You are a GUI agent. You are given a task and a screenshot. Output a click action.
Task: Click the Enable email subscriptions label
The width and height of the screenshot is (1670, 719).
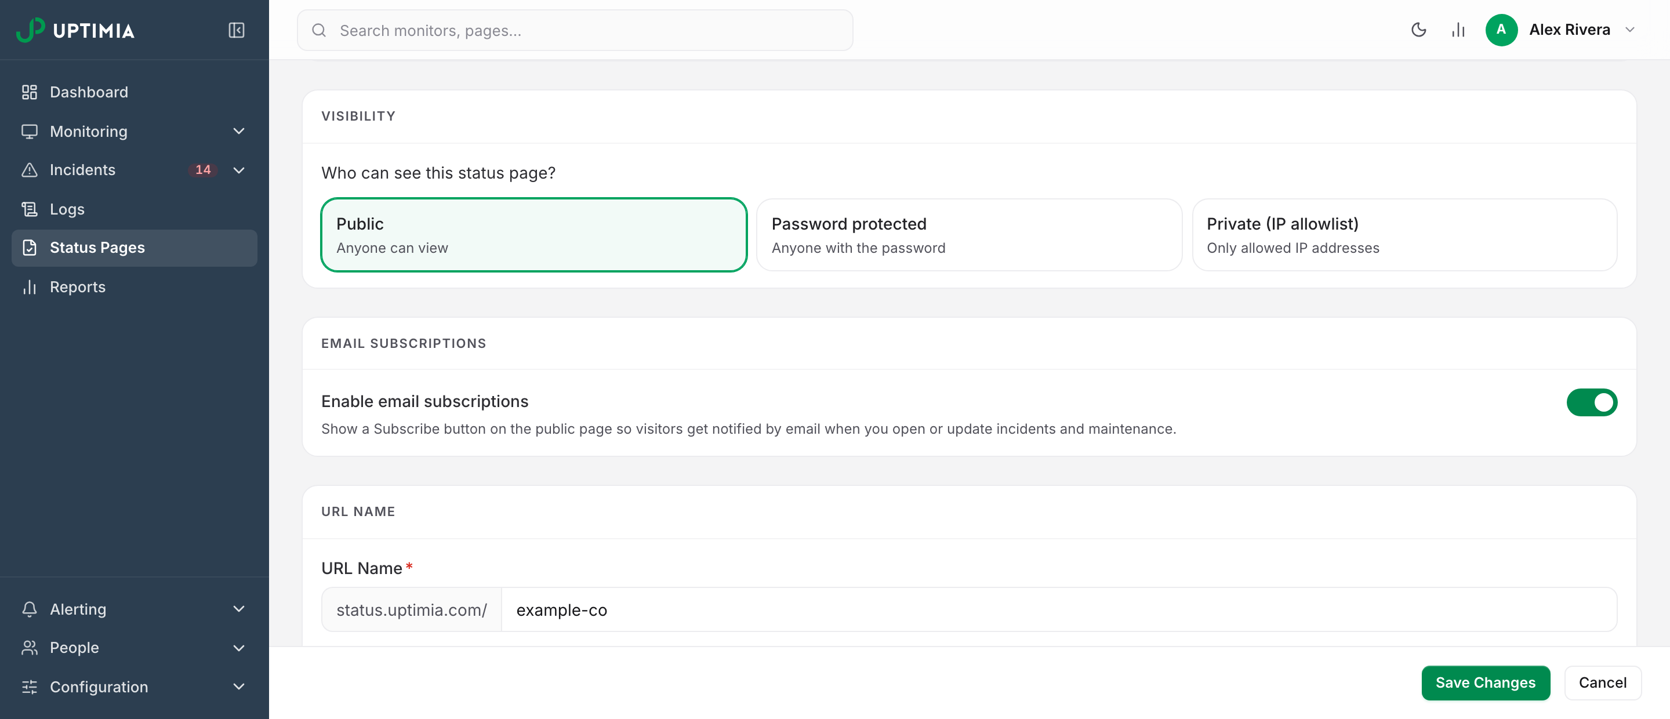[424, 401]
